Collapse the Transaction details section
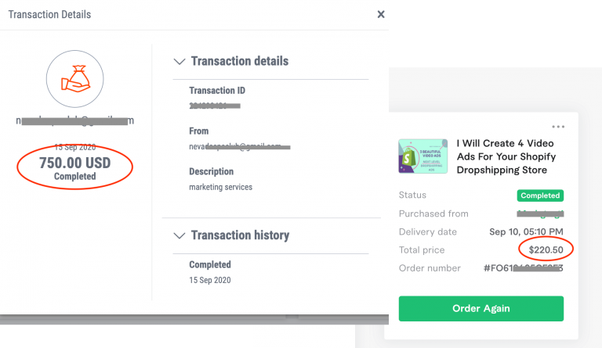 click(x=180, y=61)
